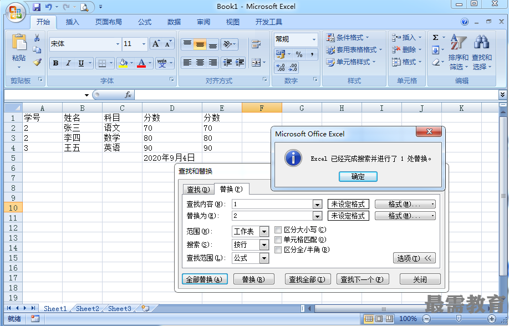Image resolution: width=509 pixels, height=326 pixels.
Task: Click the Align Right icon
Action: tap(212, 62)
